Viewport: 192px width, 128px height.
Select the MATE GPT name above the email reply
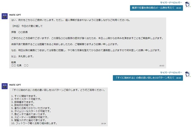point(15,14)
